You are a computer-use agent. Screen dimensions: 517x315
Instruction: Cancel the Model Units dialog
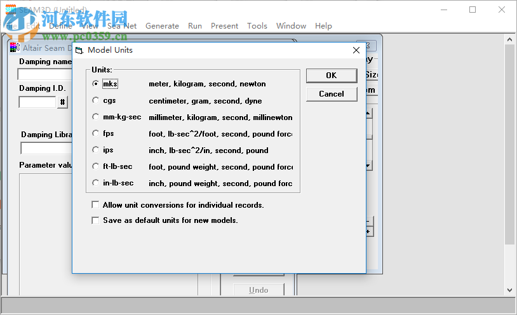pyautogui.click(x=332, y=94)
